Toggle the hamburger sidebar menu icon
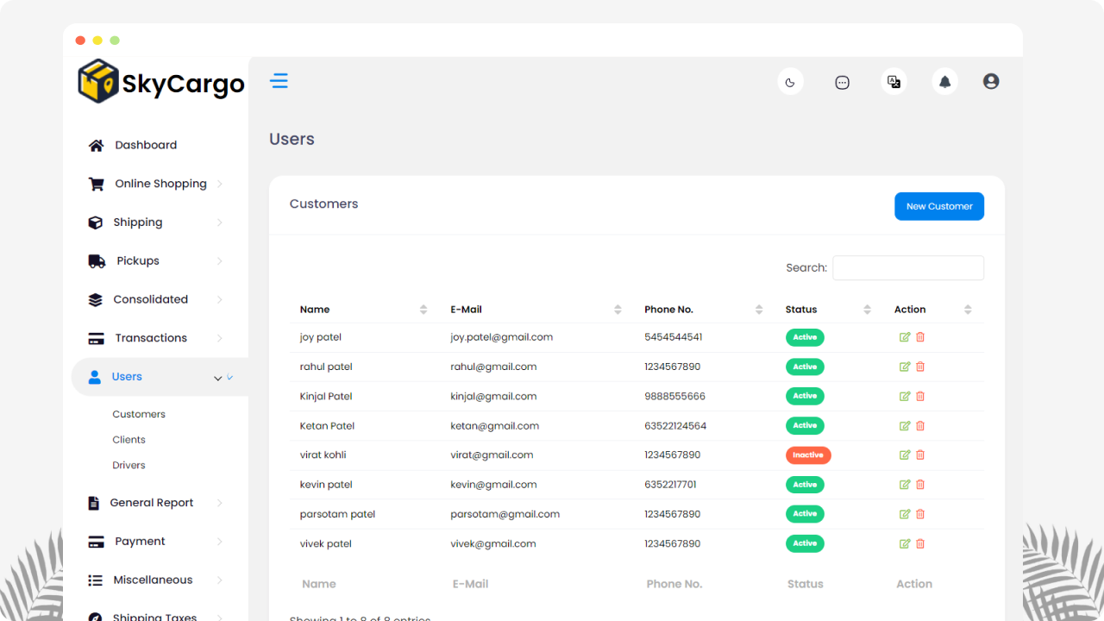 (x=279, y=81)
